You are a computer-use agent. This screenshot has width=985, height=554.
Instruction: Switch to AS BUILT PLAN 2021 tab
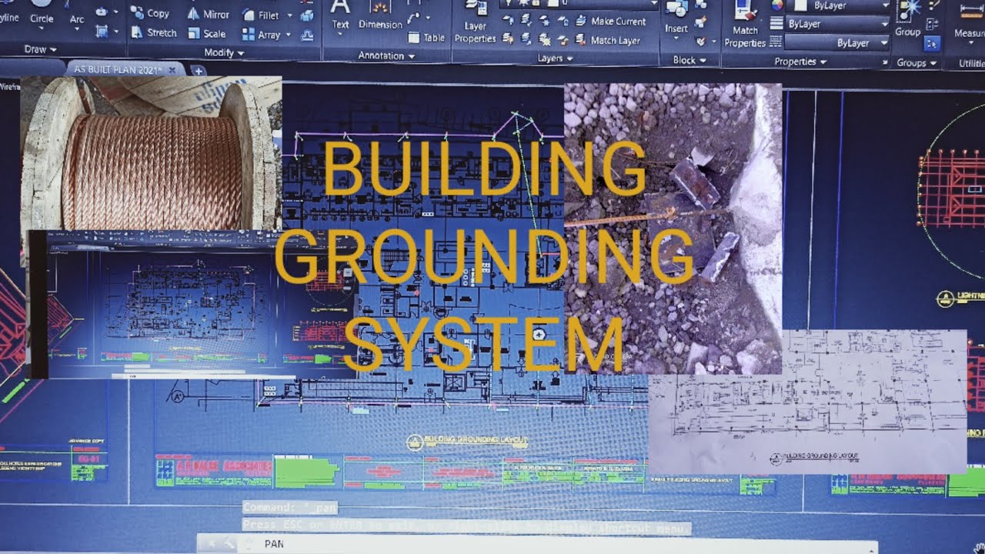click(117, 69)
